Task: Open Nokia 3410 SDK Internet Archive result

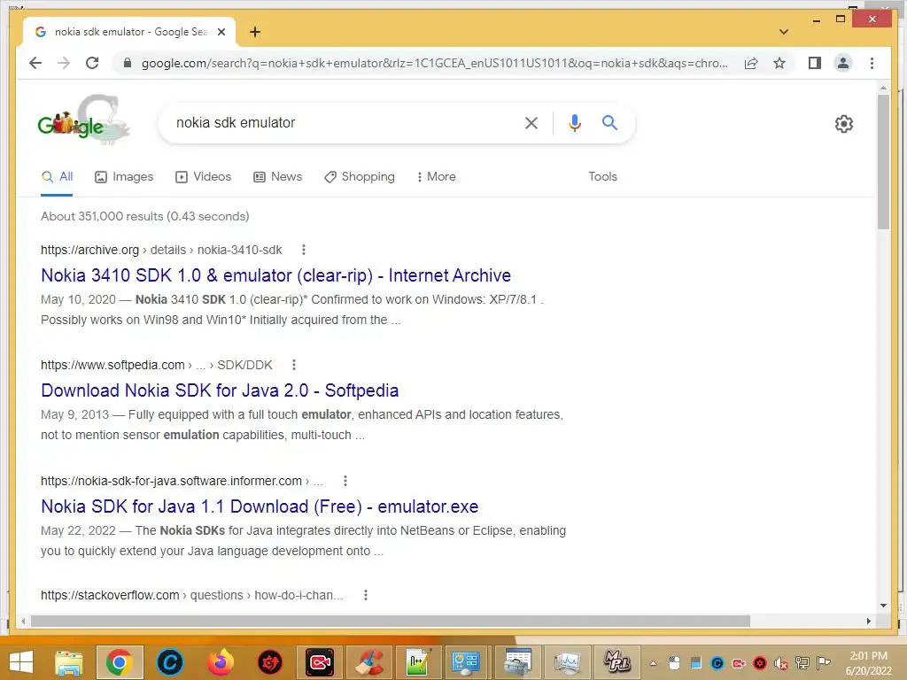Action: (x=276, y=276)
